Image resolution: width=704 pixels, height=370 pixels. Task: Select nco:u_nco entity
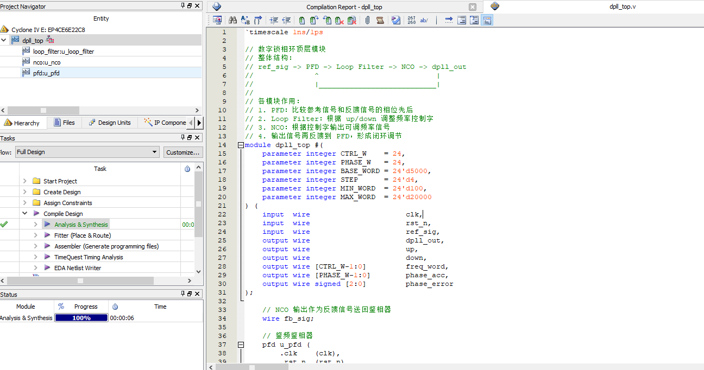click(47, 62)
